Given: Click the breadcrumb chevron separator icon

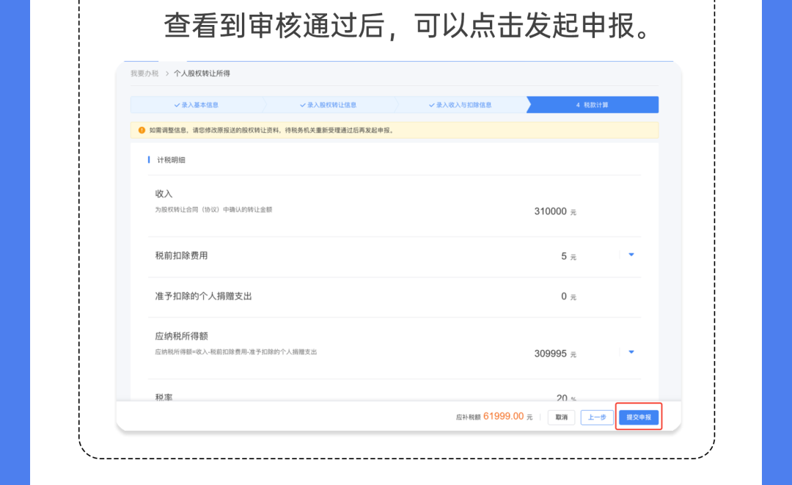Looking at the screenshot, I should (166, 73).
